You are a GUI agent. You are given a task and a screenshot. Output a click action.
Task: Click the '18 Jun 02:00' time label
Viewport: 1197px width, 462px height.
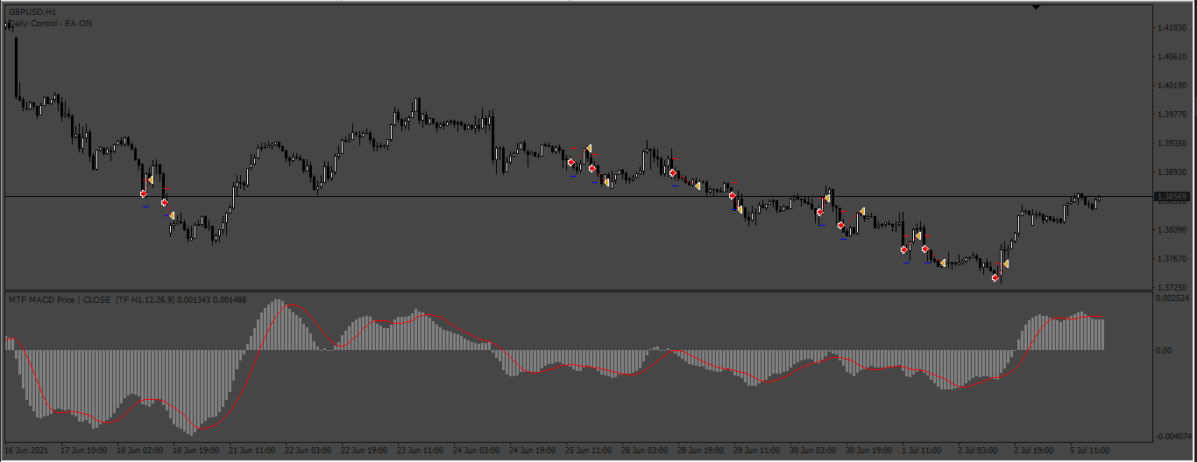click(139, 451)
